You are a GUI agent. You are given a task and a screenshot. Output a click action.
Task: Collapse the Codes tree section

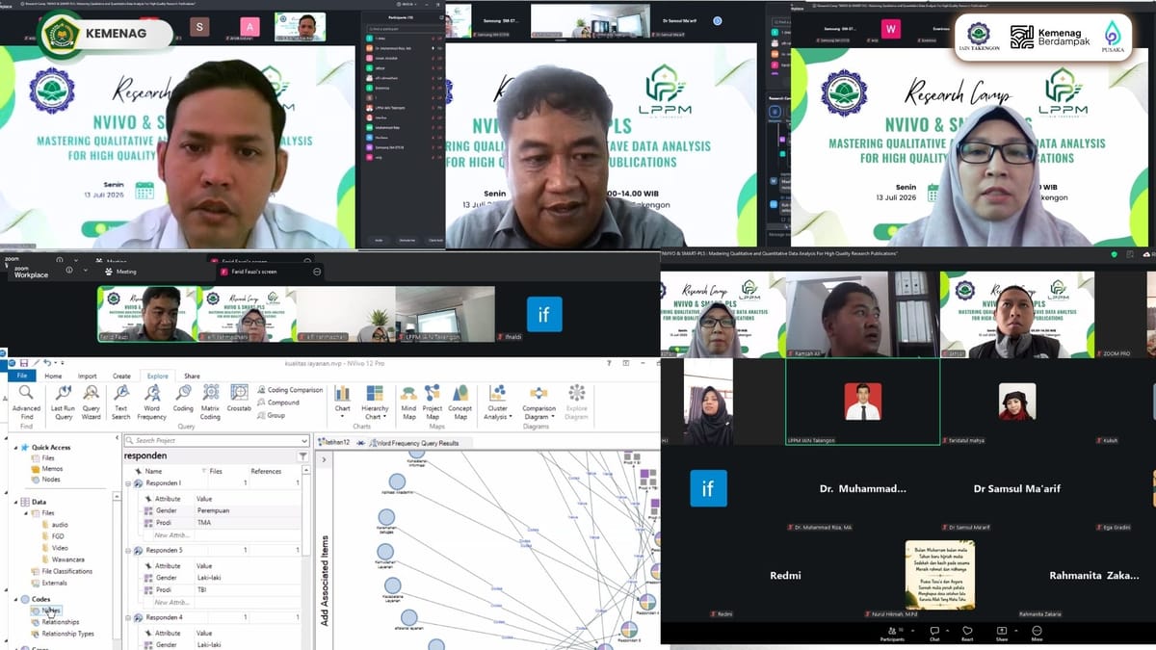(15, 599)
